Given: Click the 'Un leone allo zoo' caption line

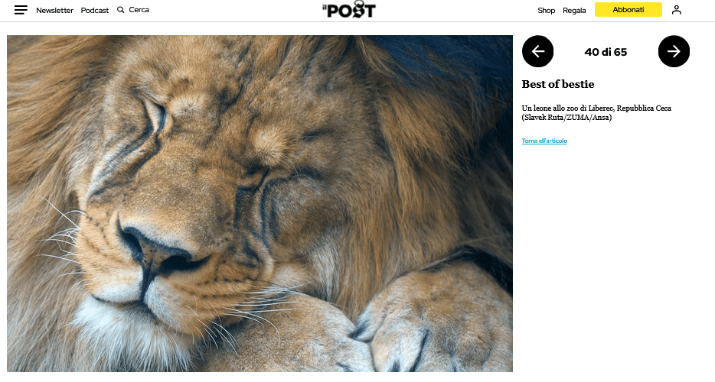Looking at the screenshot, I should 596,108.
